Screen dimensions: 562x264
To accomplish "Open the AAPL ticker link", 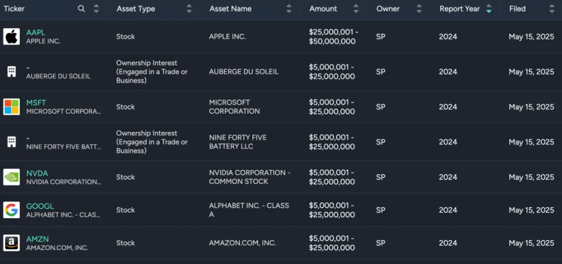I will click(x=36, y=32).
